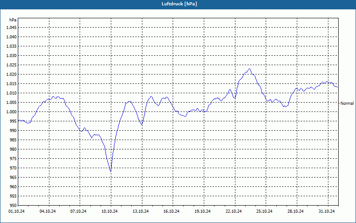The height and width of the screenshot is (223, 356).
Task: Select the 1.005 pressure axis label
Action: coord(12,103)
